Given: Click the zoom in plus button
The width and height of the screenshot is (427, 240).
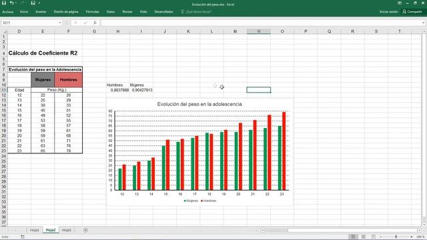Looking at the screenshot, I should 412,237.
